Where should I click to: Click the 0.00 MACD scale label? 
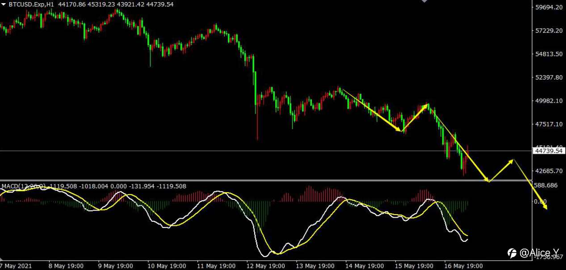541,202
